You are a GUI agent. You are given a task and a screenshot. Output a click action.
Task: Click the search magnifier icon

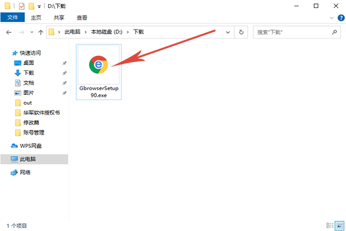(334, 32)
